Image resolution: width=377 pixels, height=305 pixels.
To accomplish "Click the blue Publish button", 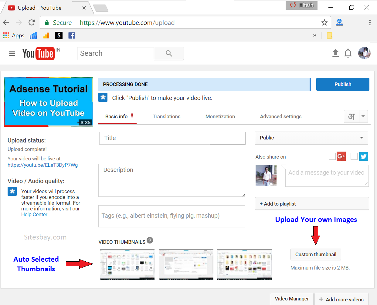I will point(343,84).
